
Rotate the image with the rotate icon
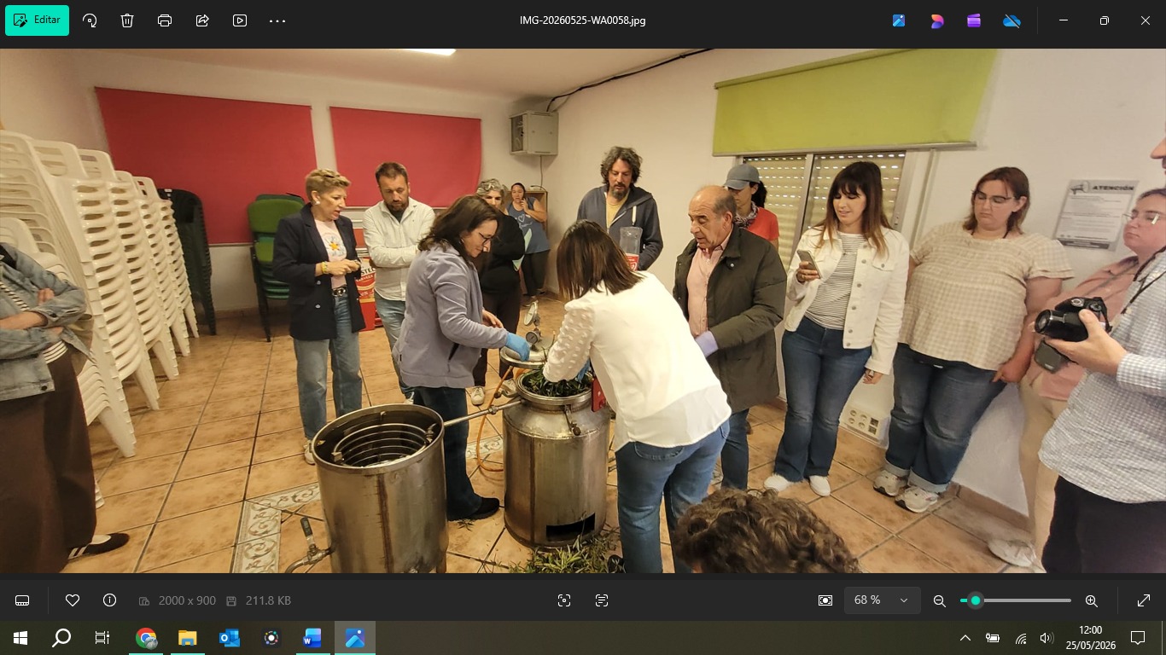90,20
